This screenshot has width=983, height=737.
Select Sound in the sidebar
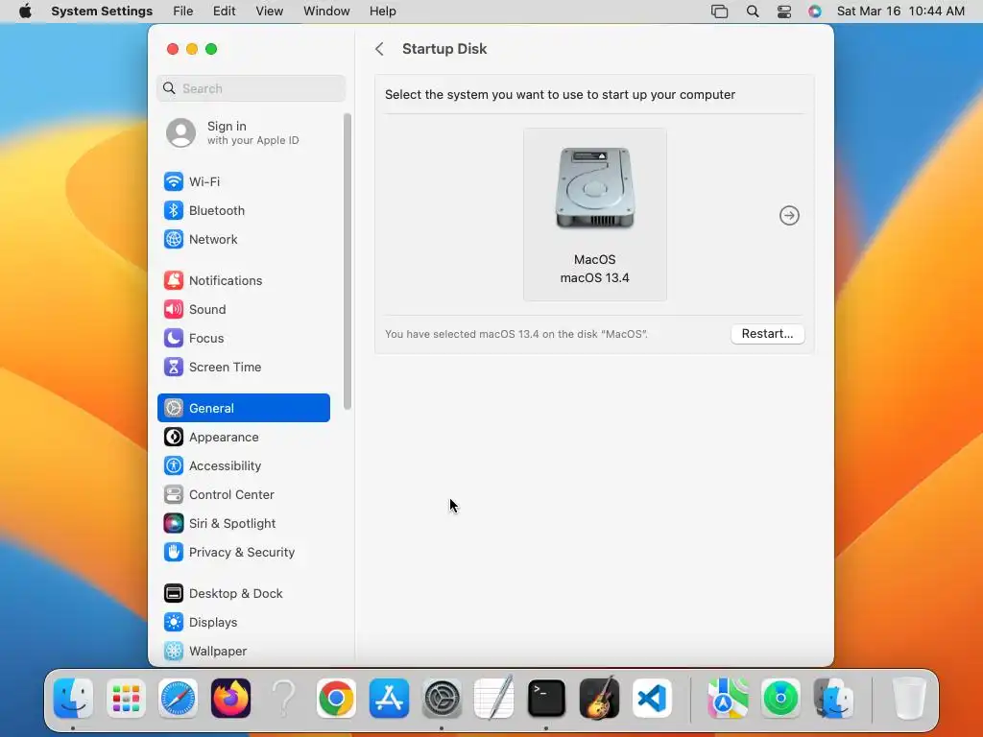point(243,310)
